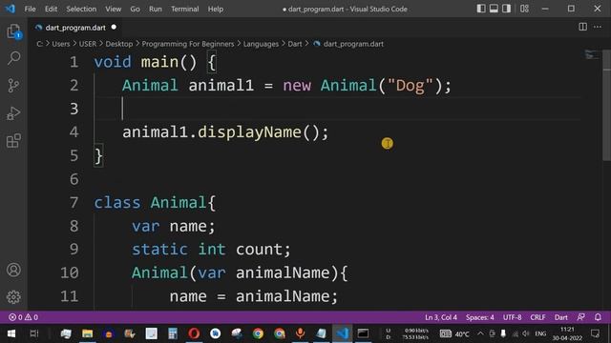Click Ln 3, Col 4 cursor position
This screenshot has height=343, width=611.
point(441,317)
